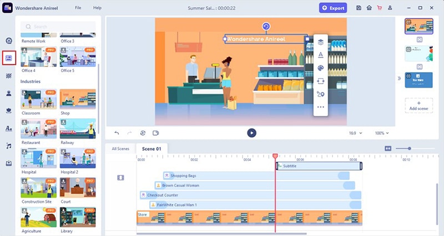Select the Shopping Bags timeline track
Screen dimensions: 444x236
256,176
